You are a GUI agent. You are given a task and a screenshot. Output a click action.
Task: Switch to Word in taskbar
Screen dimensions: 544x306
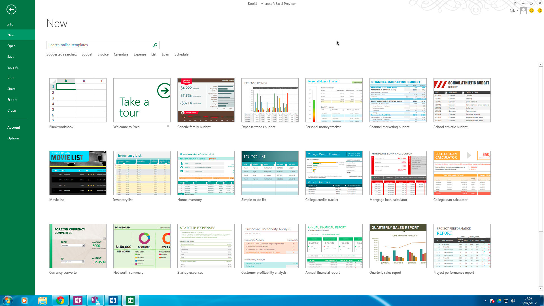(x=113, y=300)
